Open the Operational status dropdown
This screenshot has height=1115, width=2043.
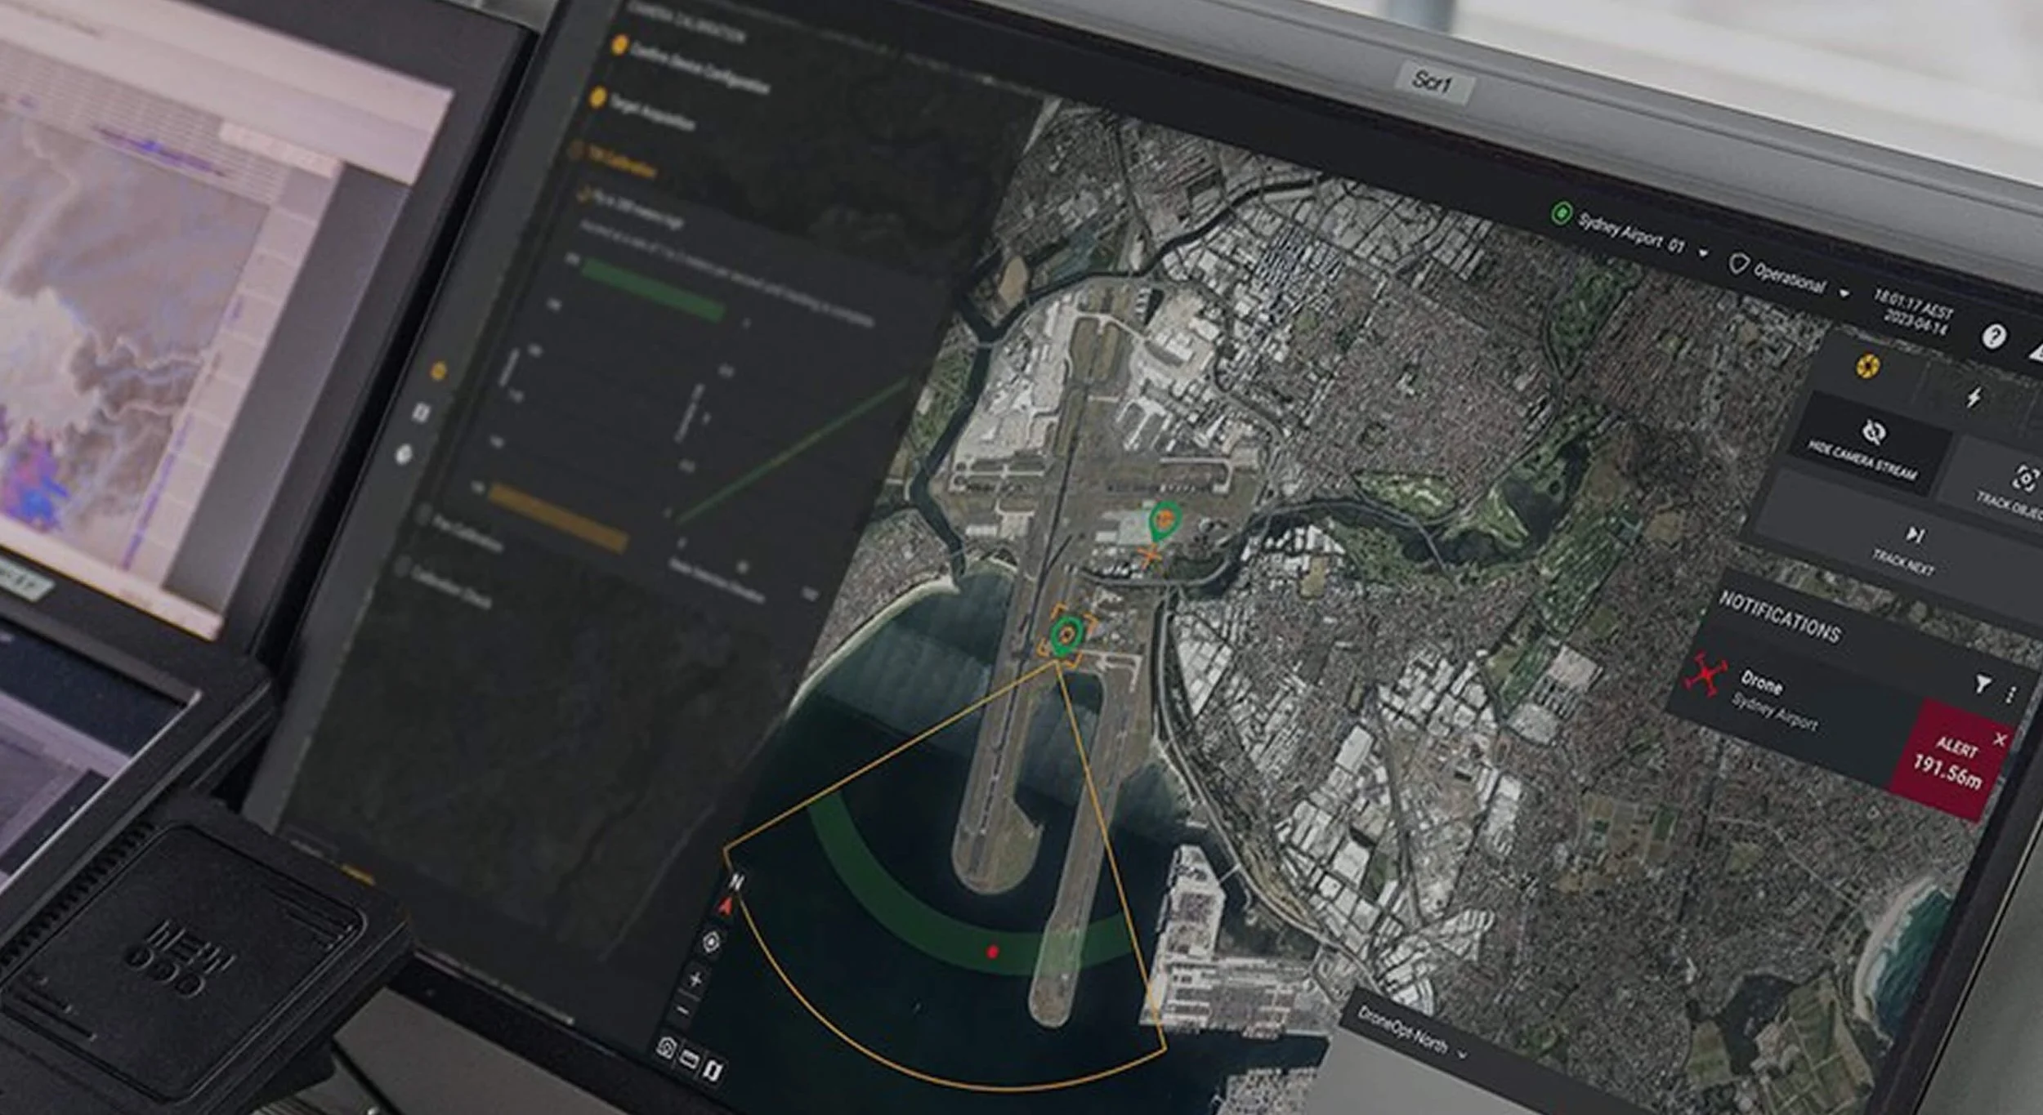click(x=1844, y=293)
